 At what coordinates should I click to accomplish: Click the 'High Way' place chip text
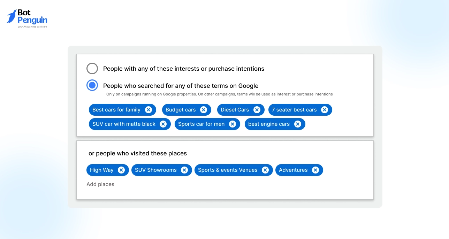[x=101, y=170]
